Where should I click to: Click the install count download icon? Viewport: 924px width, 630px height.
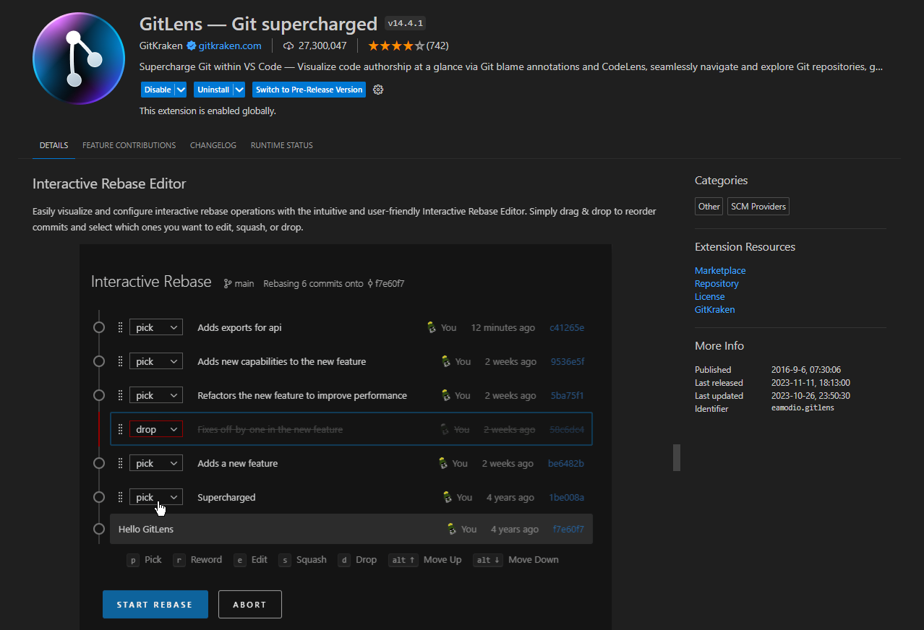288,46
